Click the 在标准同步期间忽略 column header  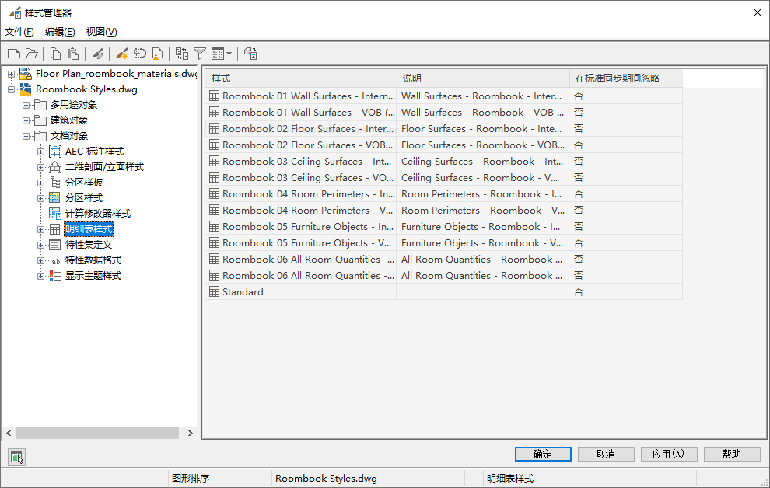pyautogui.click(x=625, y=78)
